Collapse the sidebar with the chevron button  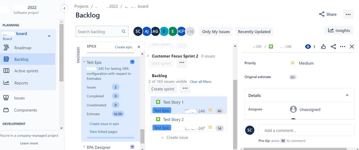point(64,9)
